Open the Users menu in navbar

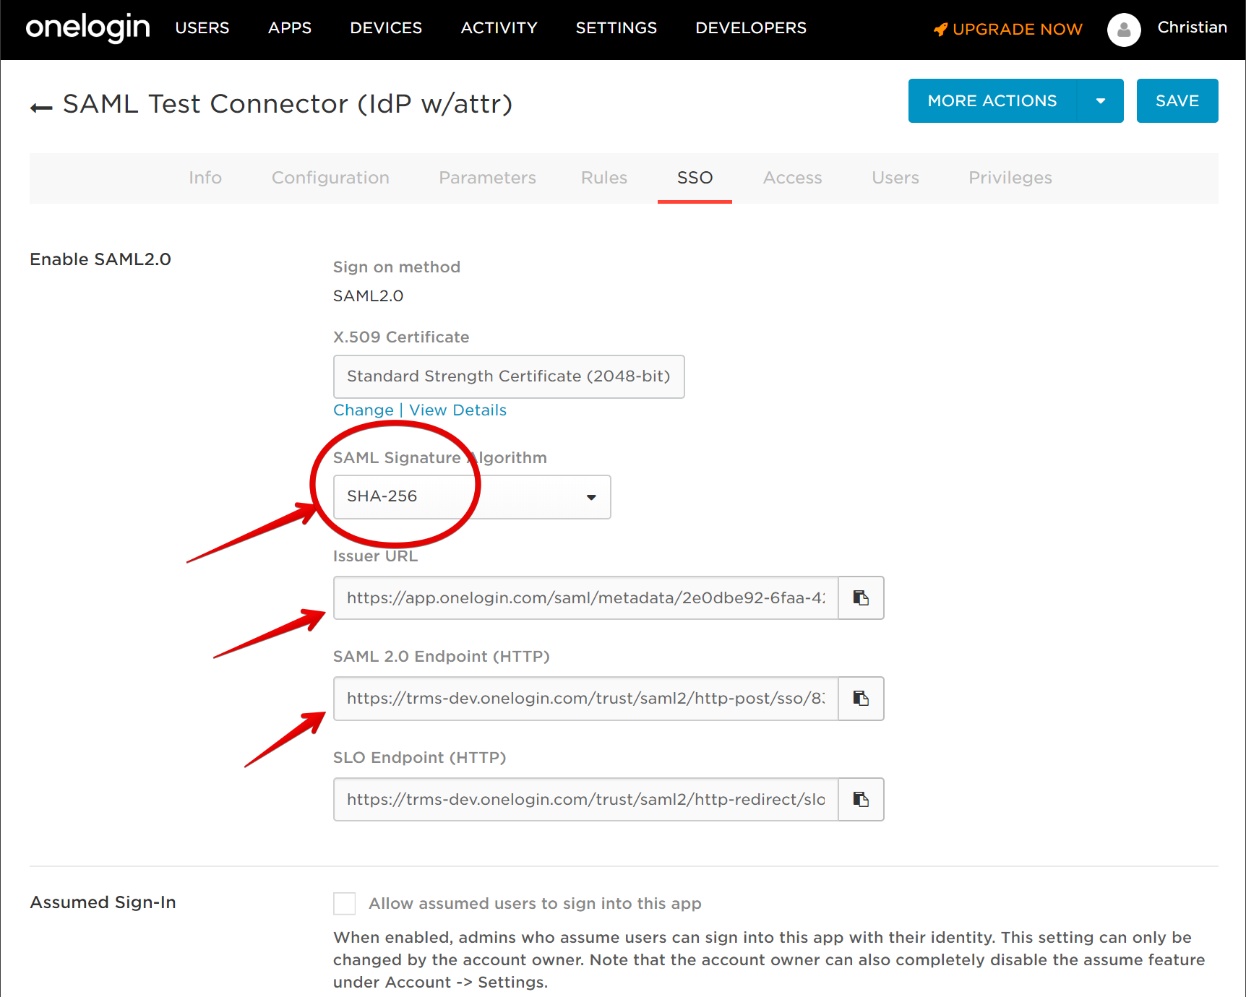(202, 28)
